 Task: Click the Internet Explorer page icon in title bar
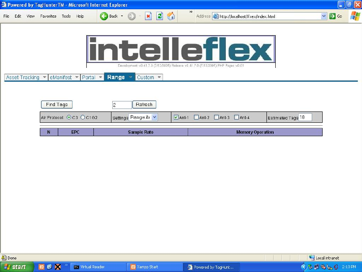[3, 4]
